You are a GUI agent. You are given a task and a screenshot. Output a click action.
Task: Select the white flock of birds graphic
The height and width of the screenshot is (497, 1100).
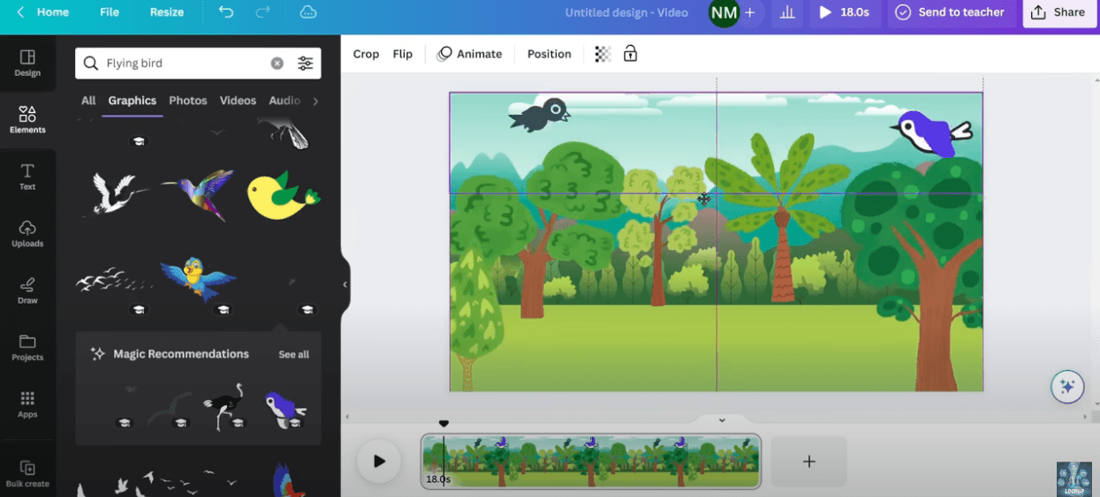[113, 280]
